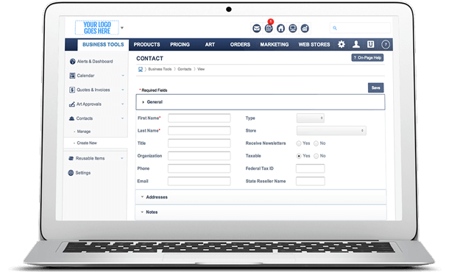
Task: Open Create New under Contacts
Action: (87, 143)
